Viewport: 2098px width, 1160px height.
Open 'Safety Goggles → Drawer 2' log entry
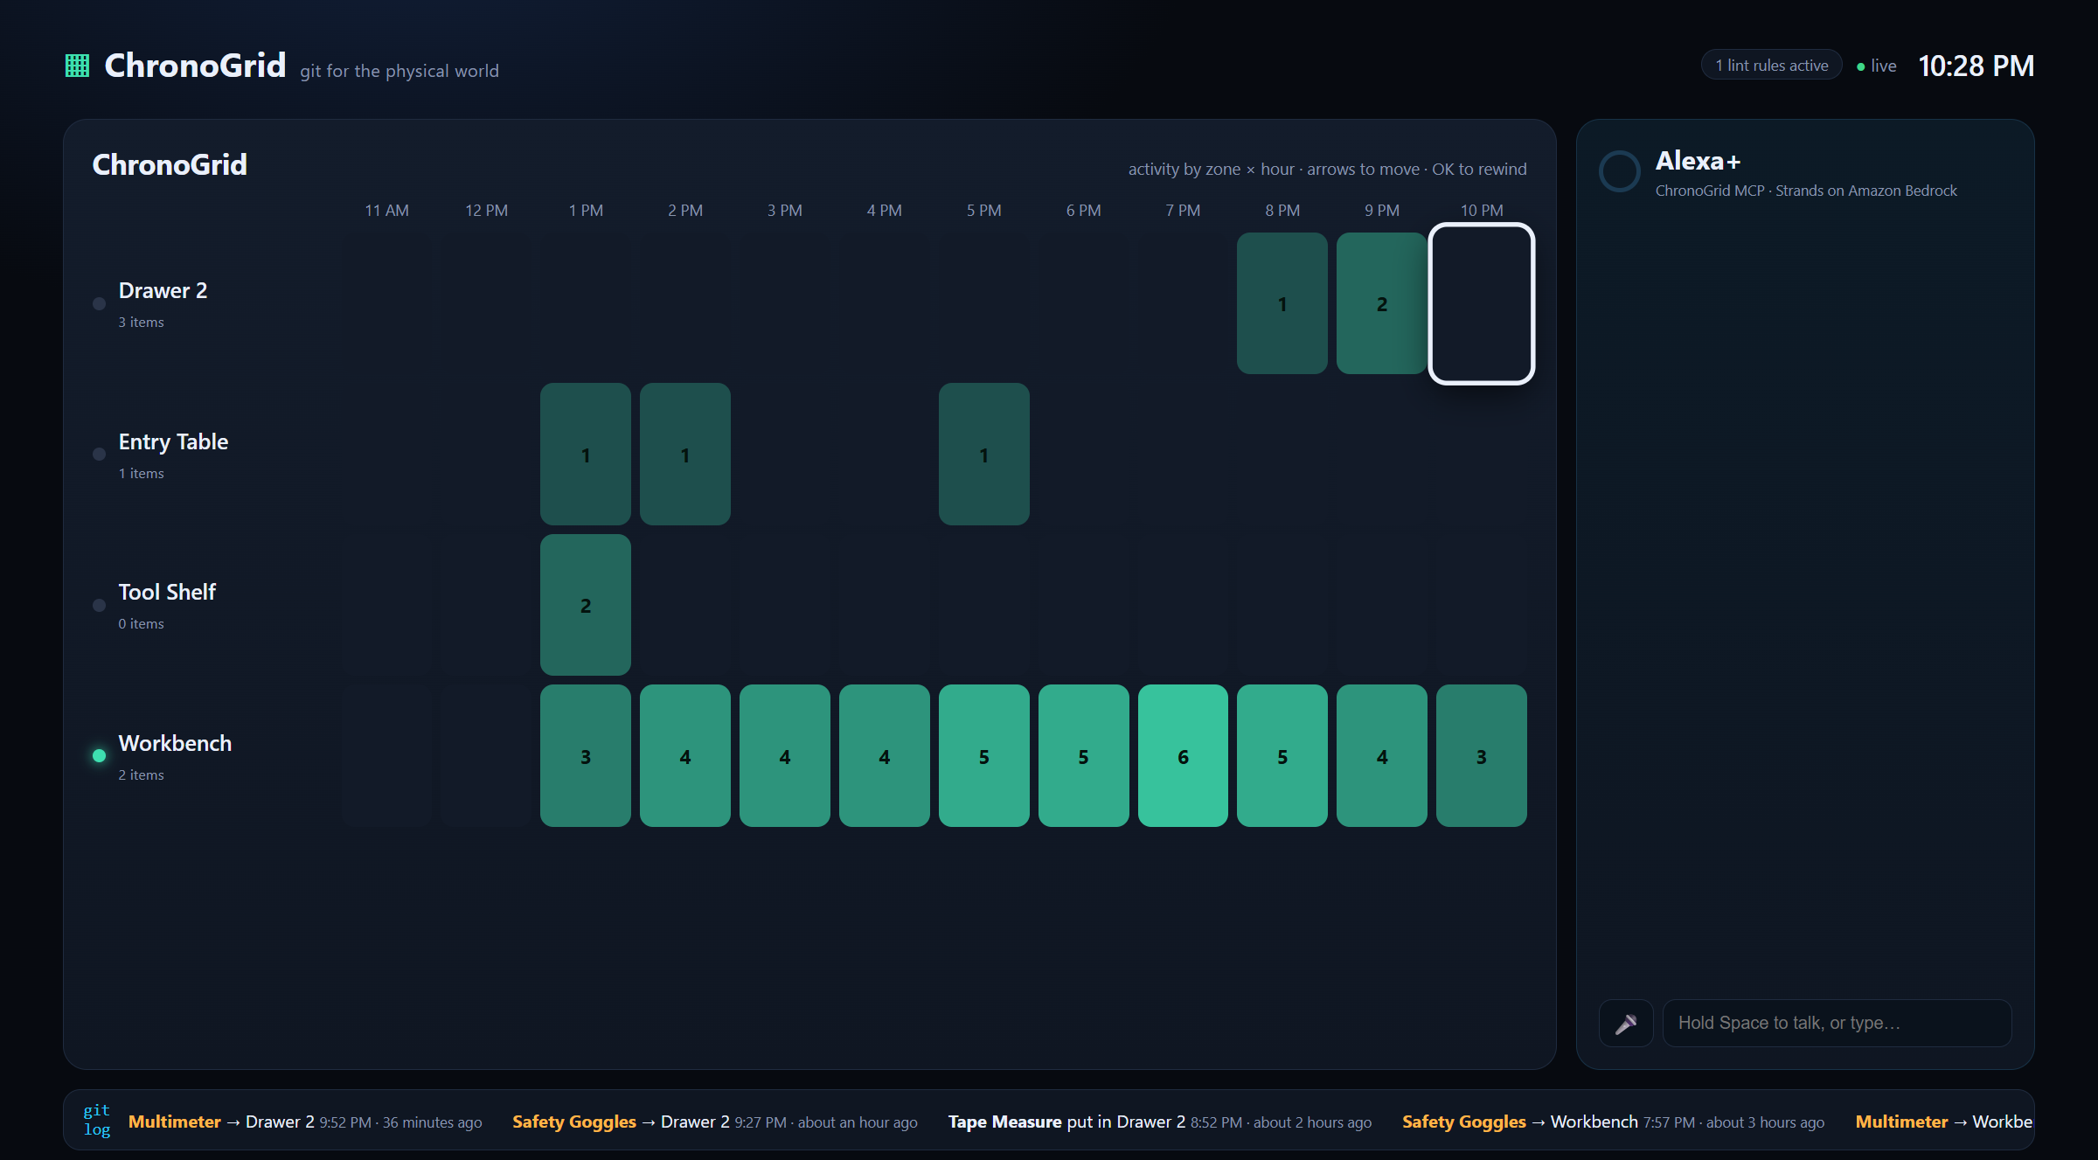pos(715,1122)
